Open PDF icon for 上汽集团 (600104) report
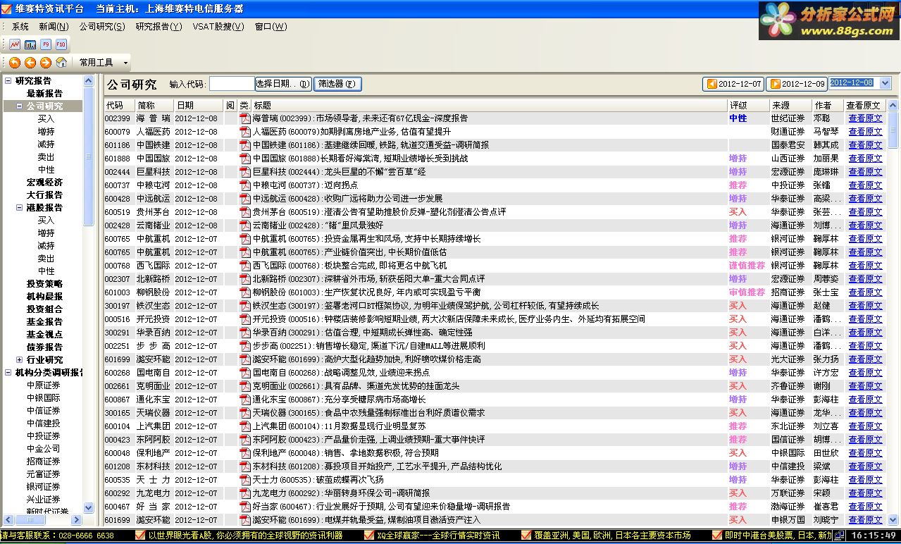The image size is (901, 544). pyautogui.click(x=245, y=426)
